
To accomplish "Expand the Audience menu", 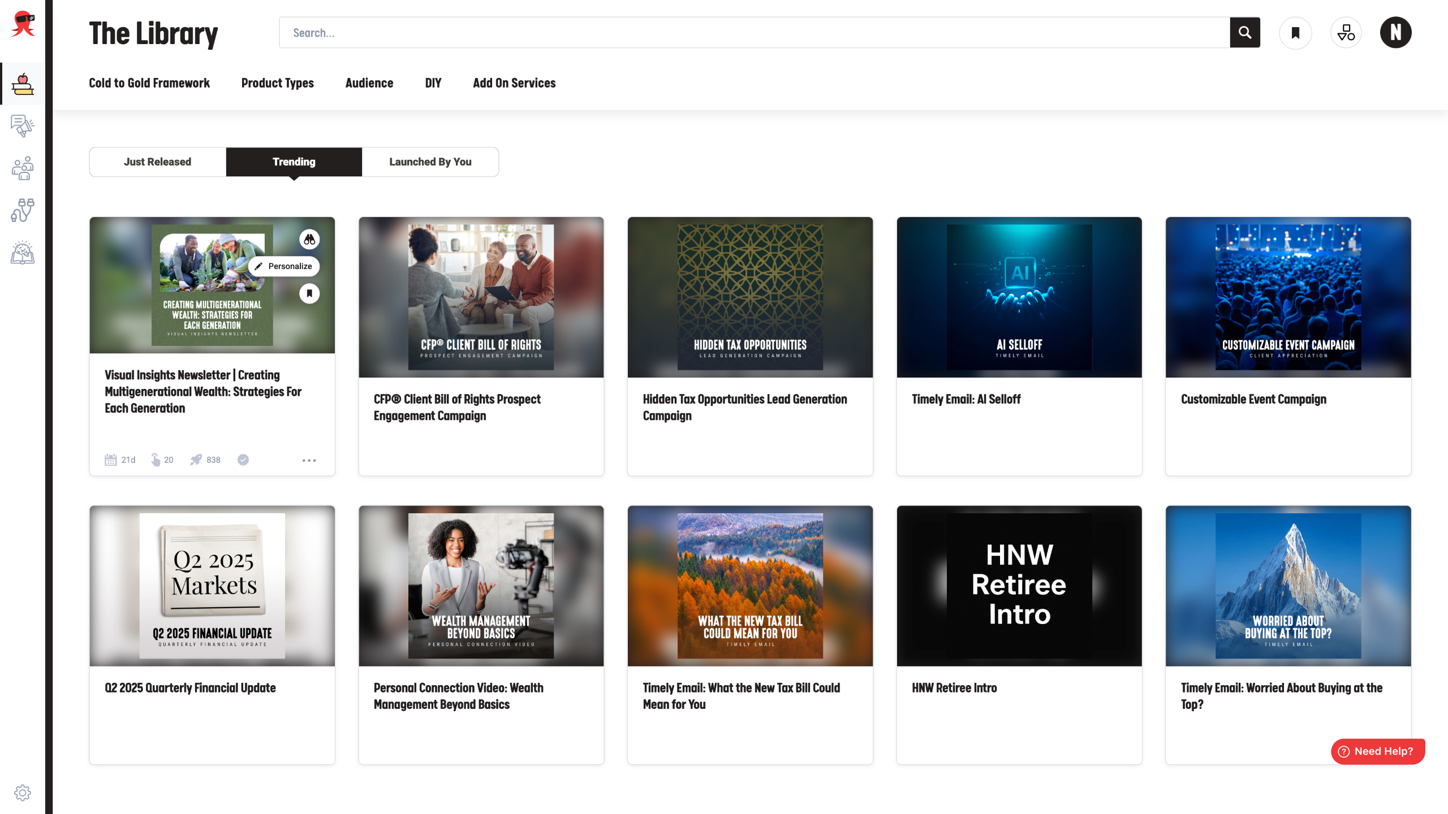I will coord(369,83).
